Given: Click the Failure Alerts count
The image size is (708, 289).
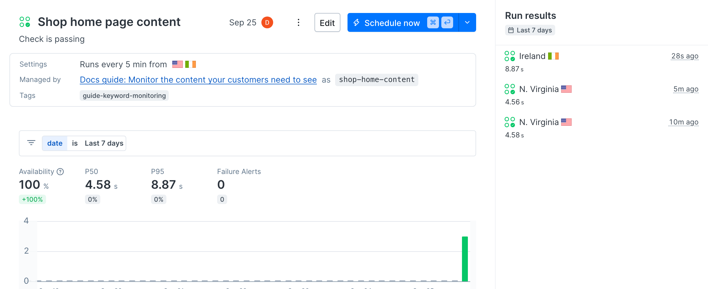Looking at the screenshot, I should tap(221, 185).
